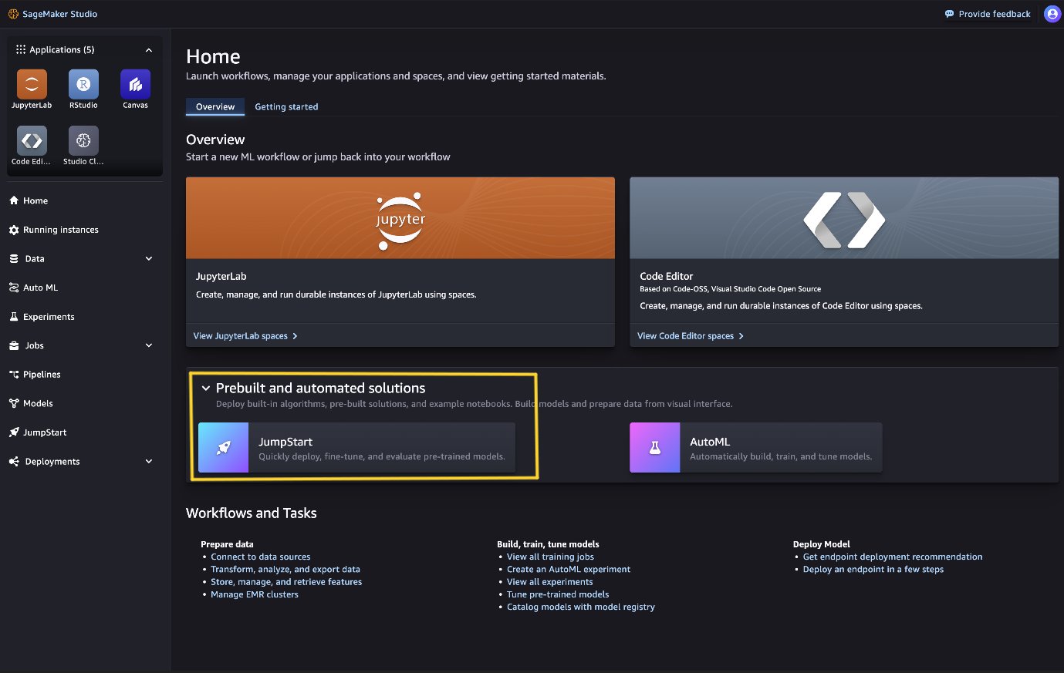Click the AutoML flask tile icon
The width and height of the screenshot is (1064, 673).
655,448
